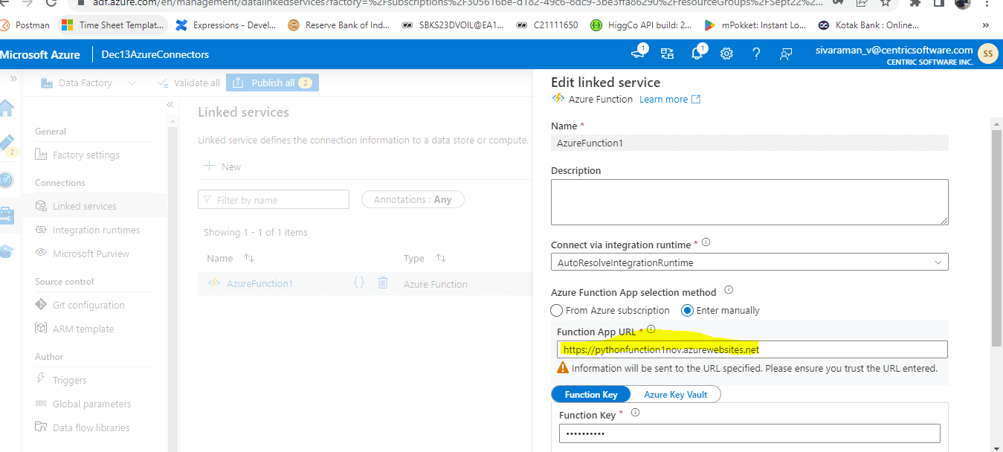Open code view braces icon for AzureFunction1
Screen dimensions: 1003x452
[x=359, y=282]
